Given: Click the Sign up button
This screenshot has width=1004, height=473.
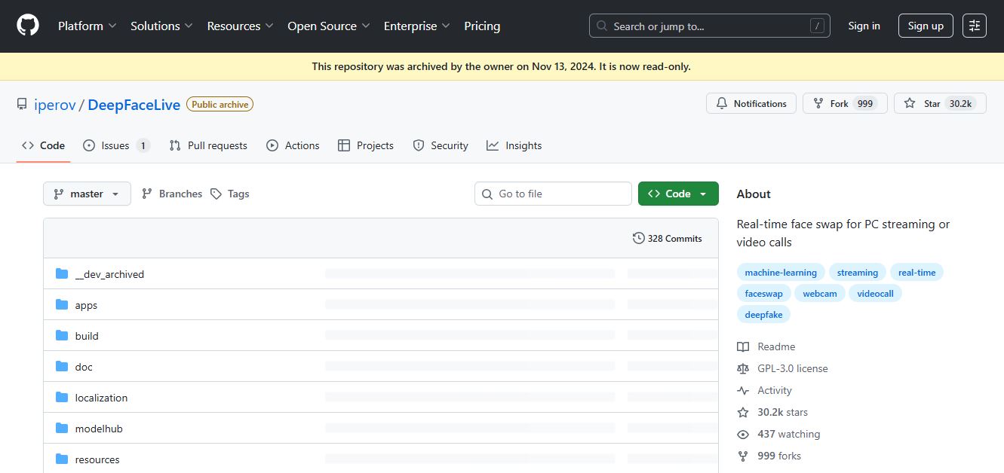Looking at the screenshot, I should [x=926, y=26].
